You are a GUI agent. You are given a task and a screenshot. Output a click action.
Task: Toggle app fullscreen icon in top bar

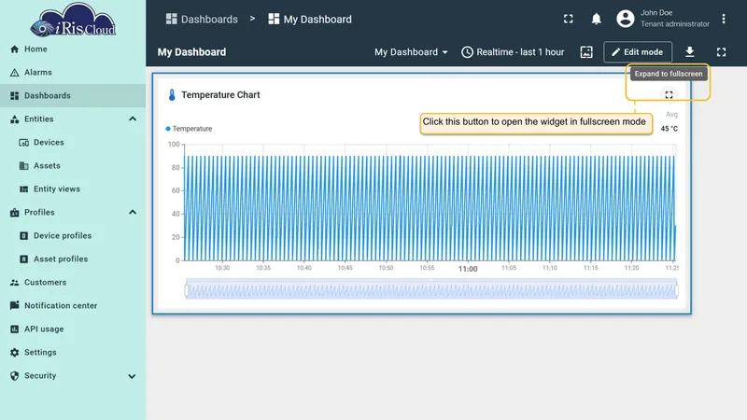[x=569, y=19]
